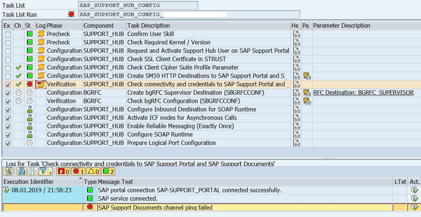Uncheck execute box for Check bgRFC Configuration
The height and width of the screenshot is (217, 421).
8,101
